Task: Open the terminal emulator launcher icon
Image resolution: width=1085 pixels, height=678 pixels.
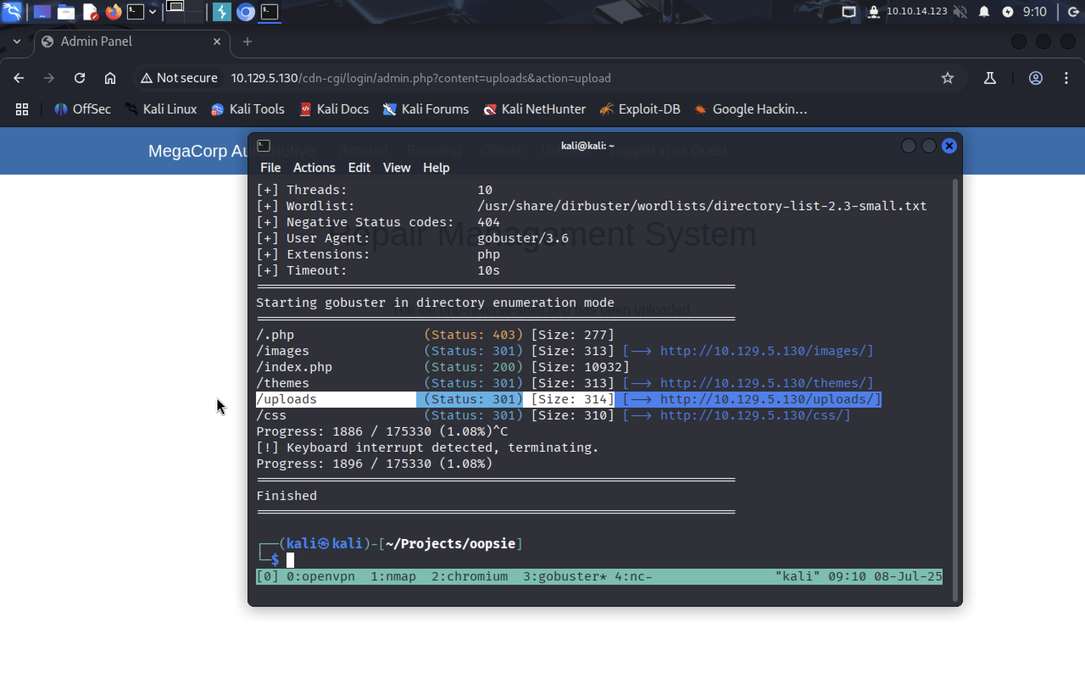Action: point(135,12)
